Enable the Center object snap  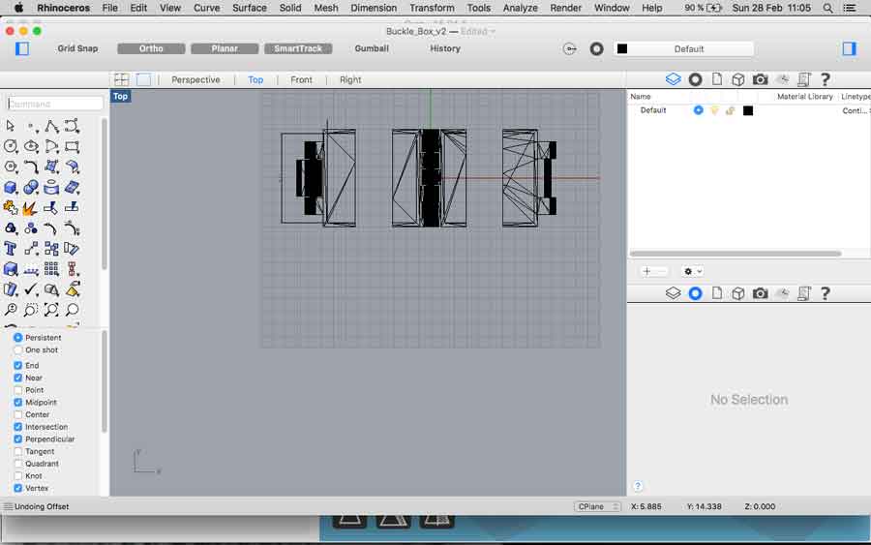tap(17, 414)
